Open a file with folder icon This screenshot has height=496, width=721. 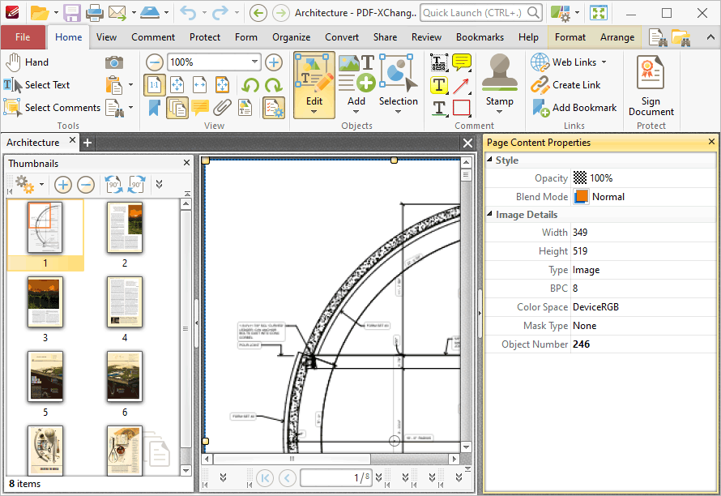pos(40,13)
